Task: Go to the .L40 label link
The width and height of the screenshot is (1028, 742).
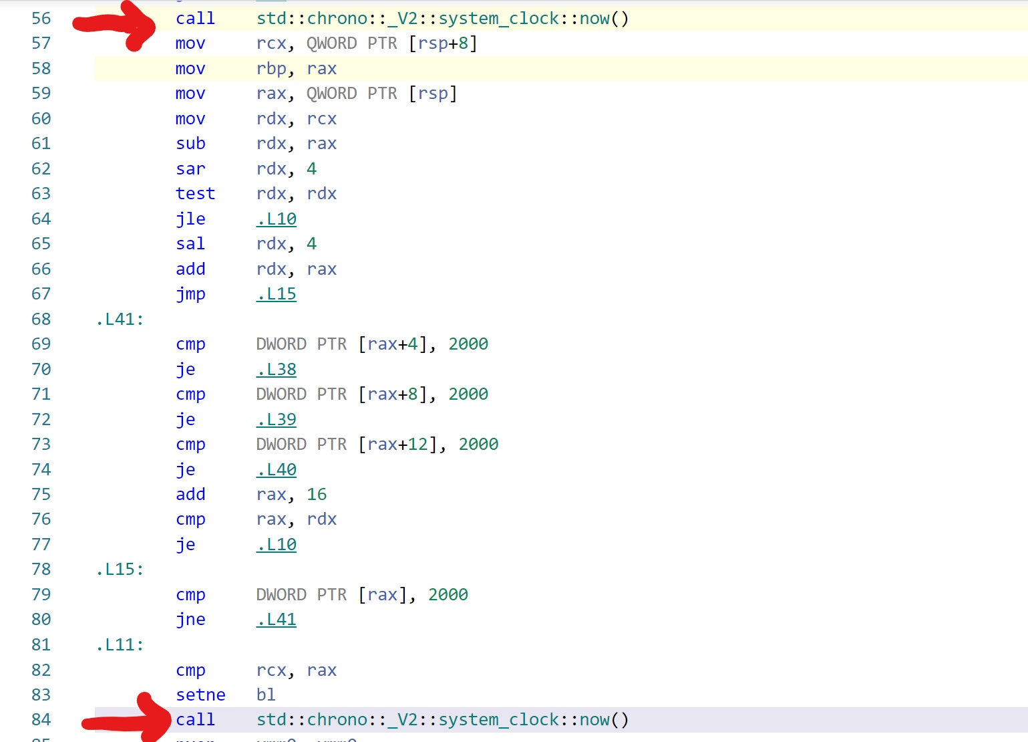Action: (277, 469)
